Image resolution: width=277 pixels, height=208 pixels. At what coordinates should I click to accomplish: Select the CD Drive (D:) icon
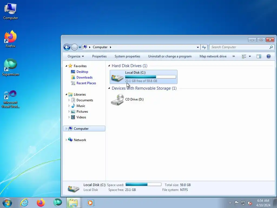pos(117,100)
